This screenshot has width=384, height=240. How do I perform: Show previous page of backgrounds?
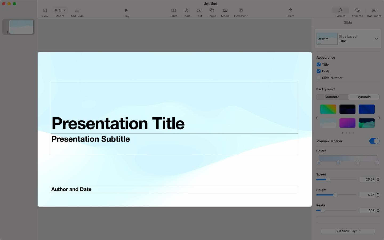(317, 118)
